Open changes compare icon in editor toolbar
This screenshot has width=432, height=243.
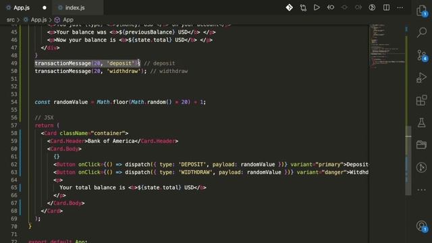(x=303, y=7)
